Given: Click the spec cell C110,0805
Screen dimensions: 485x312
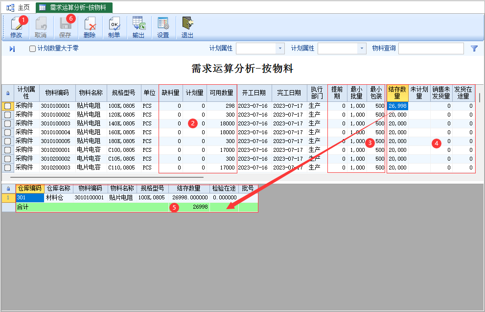Looking at the screenshot, I should coord(124,168).
